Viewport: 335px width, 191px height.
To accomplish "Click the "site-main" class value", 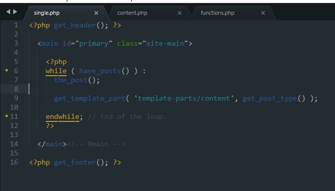I will 165,44.
